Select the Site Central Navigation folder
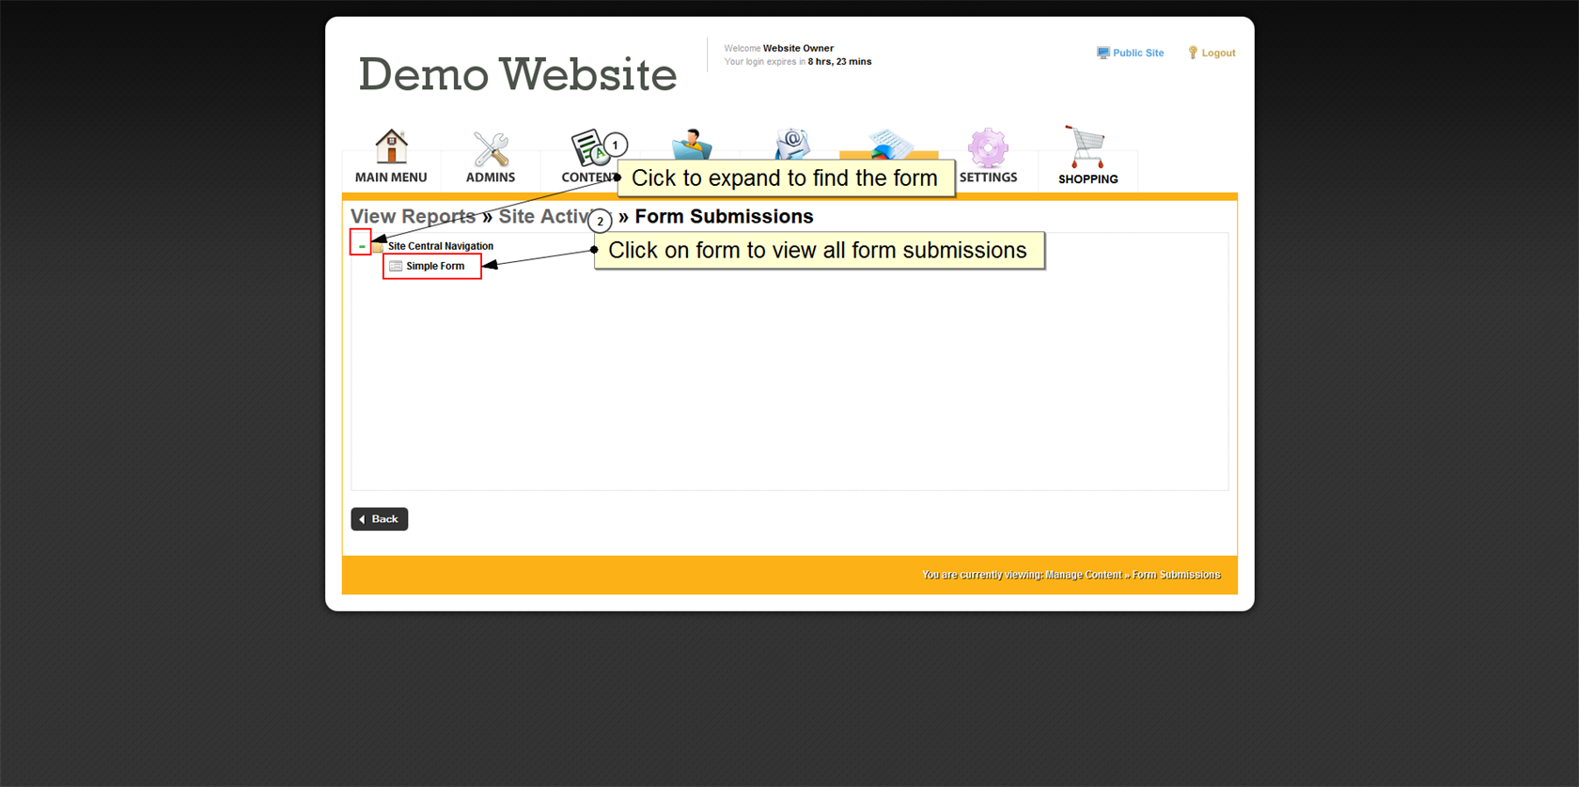The width and height of the screenshot is (1579, 787). pos(440,246)
